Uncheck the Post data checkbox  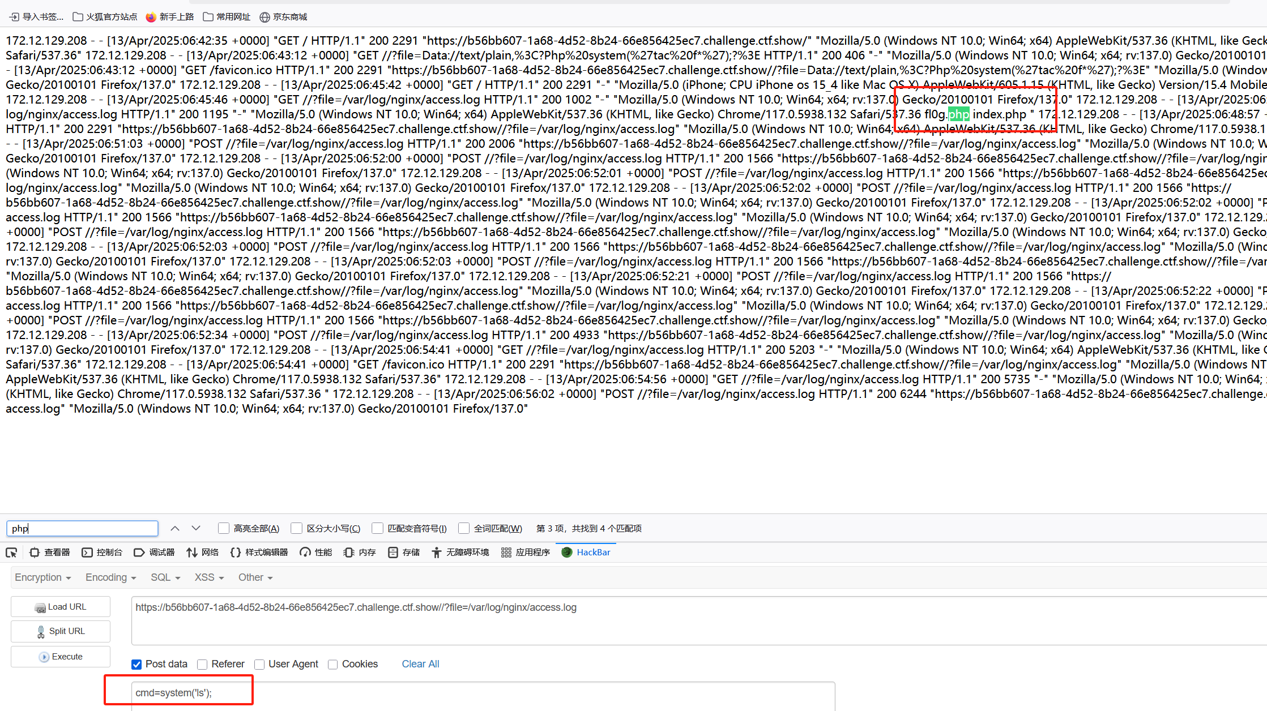[136, 665]
